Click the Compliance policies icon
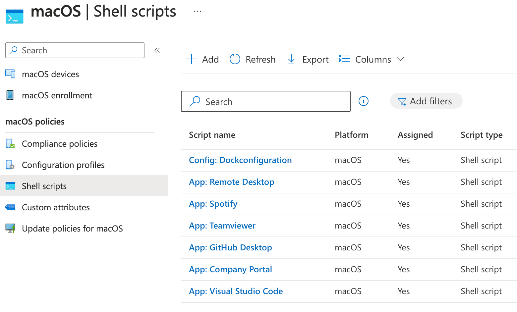Viewport: 517px width, 312px height. [x=10, y=144]
